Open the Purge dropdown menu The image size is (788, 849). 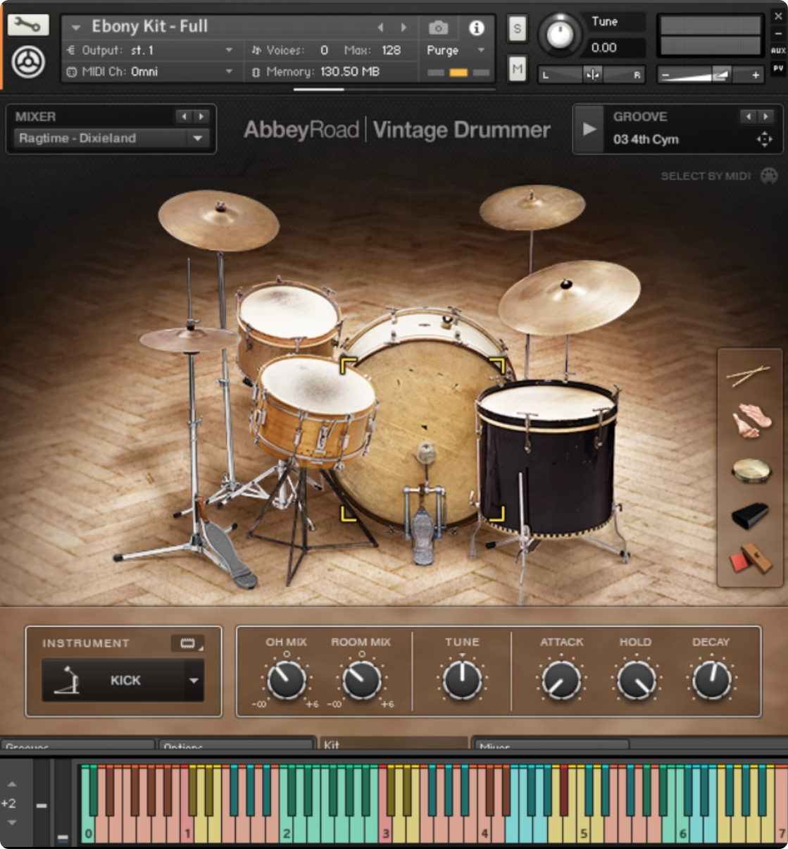click(x=456, y=50)
